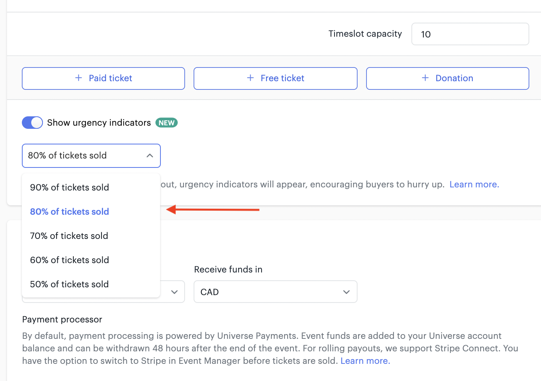Click the green NEW badge
The image size is (541, 381).
[x=167, y=123]
